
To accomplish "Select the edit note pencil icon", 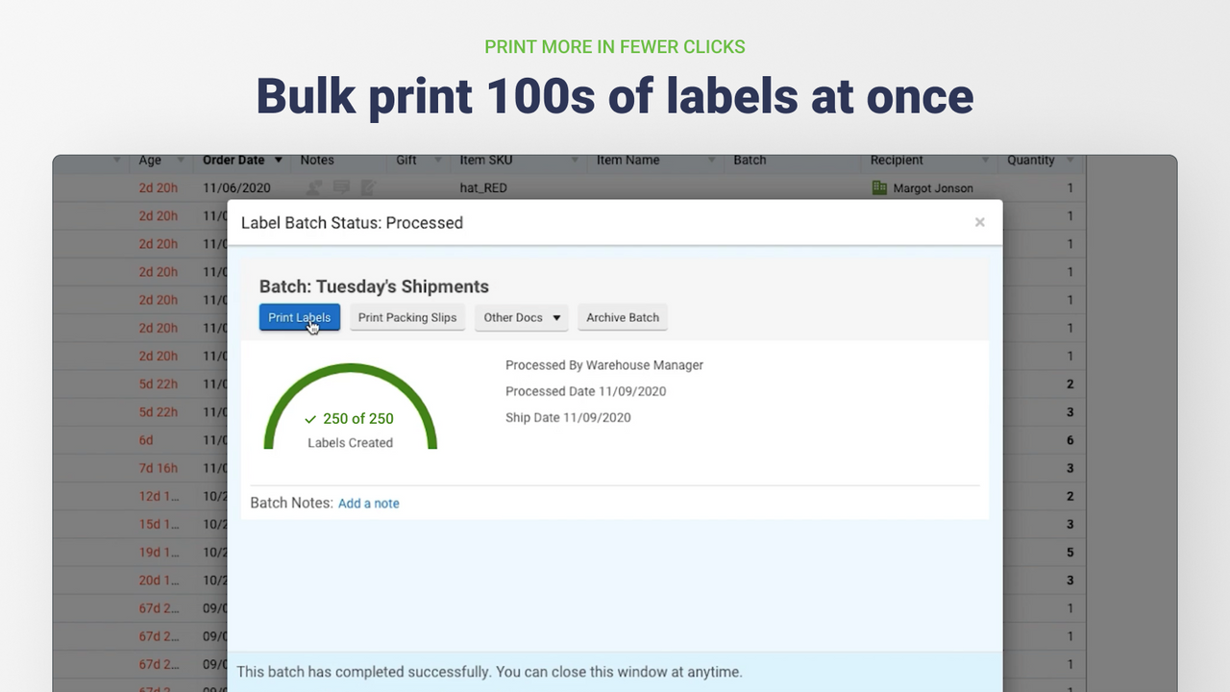I will point(367,187).
